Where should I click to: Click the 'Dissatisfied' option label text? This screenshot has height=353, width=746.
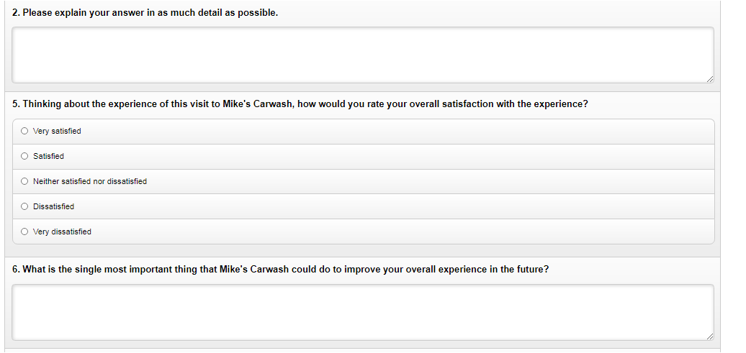(x=53, y=206)
